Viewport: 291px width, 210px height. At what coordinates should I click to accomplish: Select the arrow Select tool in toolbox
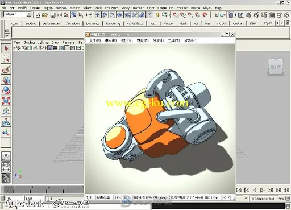(6, 48)
